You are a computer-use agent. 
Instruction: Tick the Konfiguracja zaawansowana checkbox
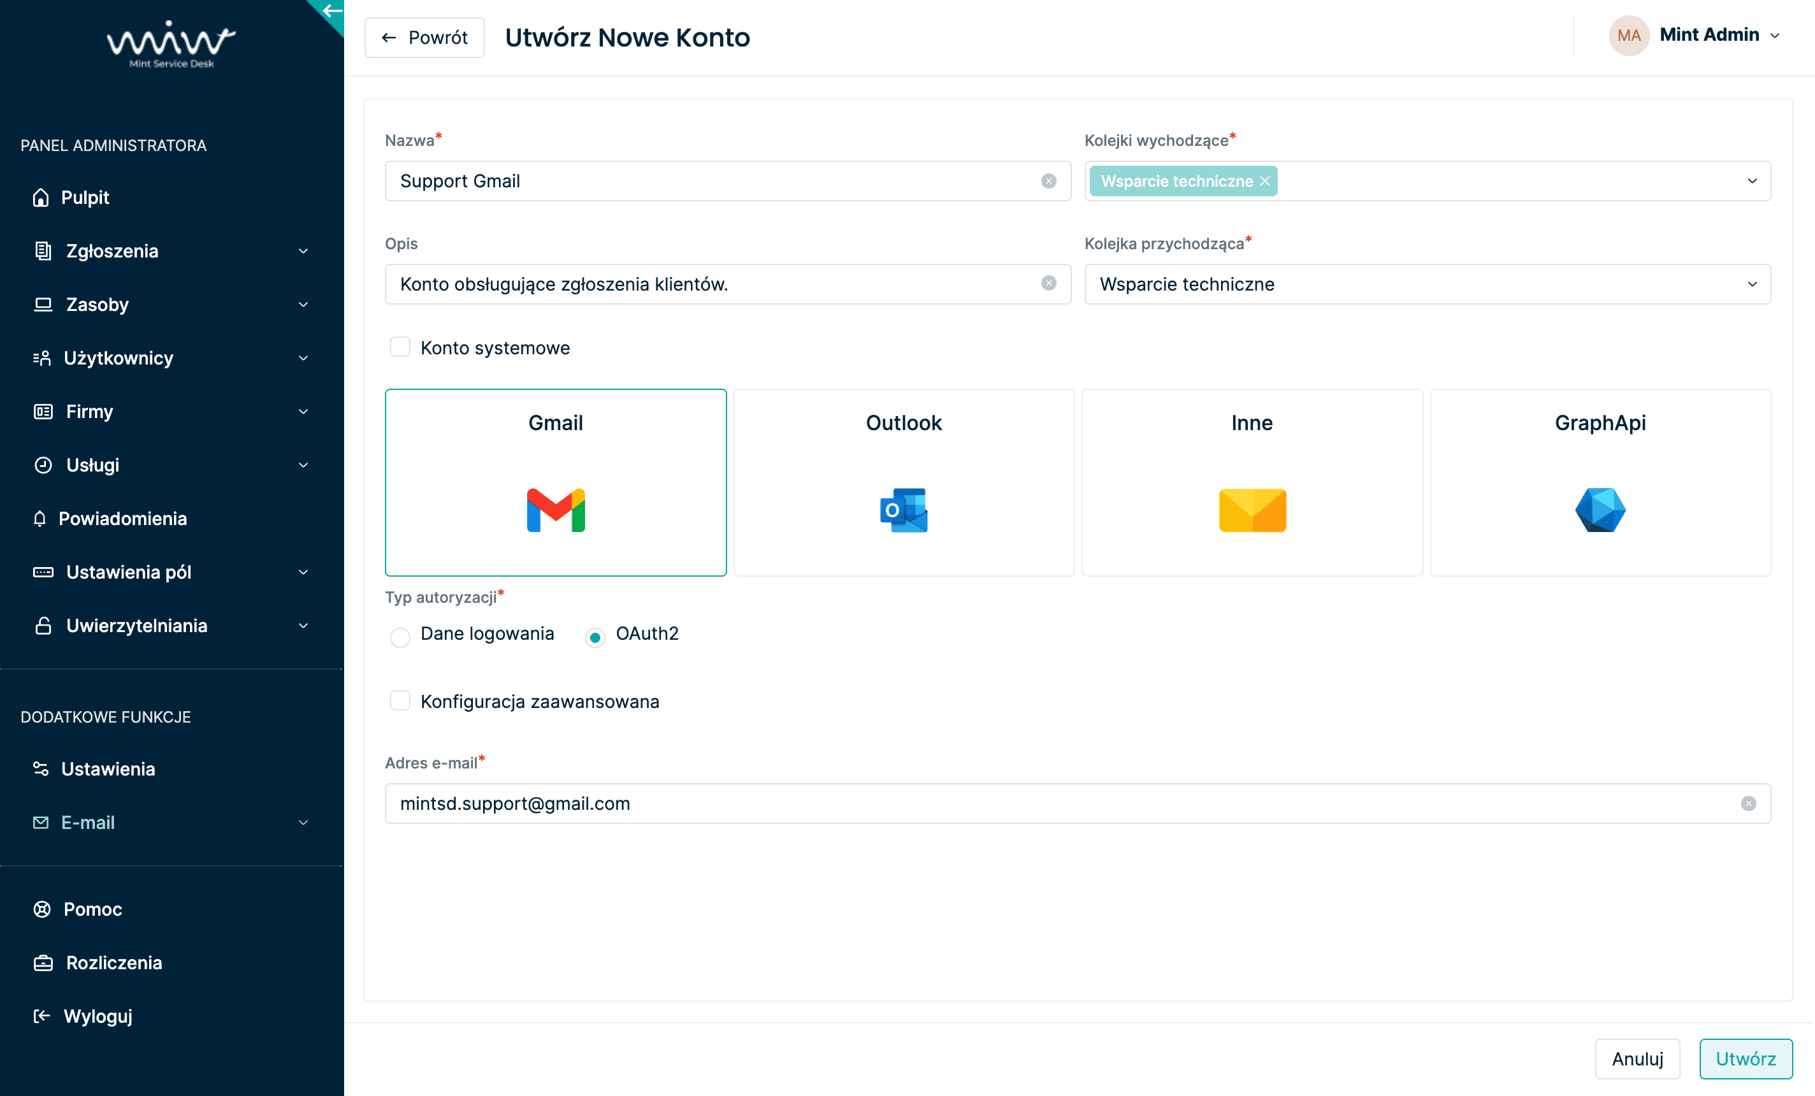point(400,700)
